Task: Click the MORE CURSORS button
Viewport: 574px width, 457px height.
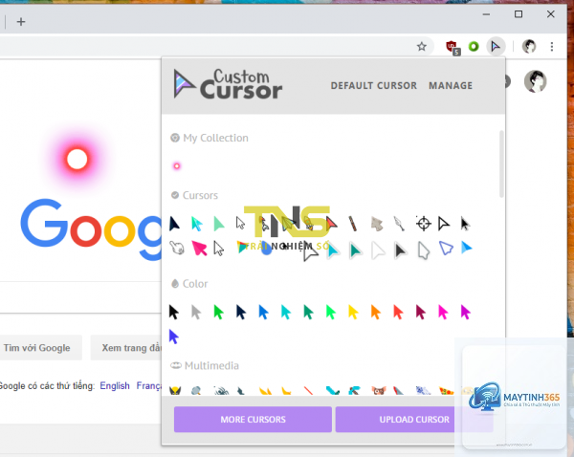Action: 253,420
